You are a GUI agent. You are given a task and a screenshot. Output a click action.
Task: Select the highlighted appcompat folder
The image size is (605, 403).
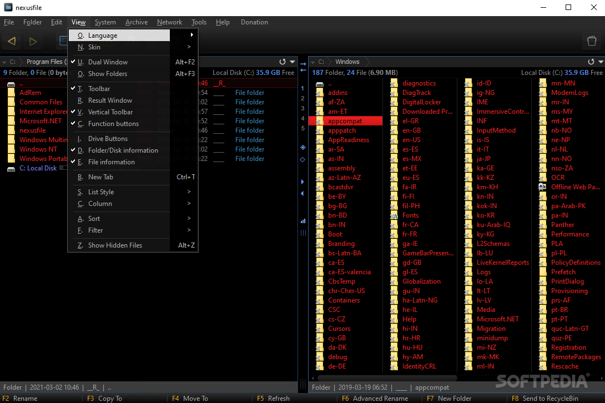(345, 121)
